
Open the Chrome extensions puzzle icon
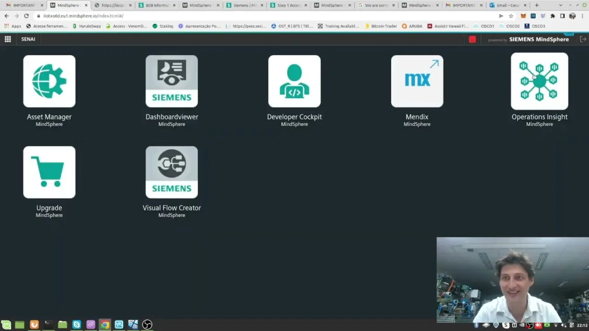(553, 16)
